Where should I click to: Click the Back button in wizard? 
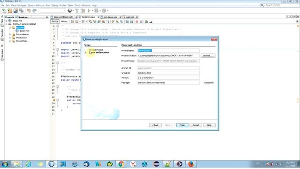coord(155,125)
